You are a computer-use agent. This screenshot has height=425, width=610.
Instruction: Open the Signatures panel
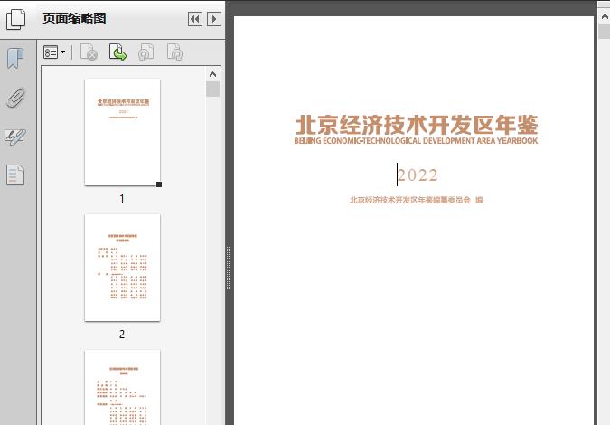pyautogui.click(x=15, y=137)
